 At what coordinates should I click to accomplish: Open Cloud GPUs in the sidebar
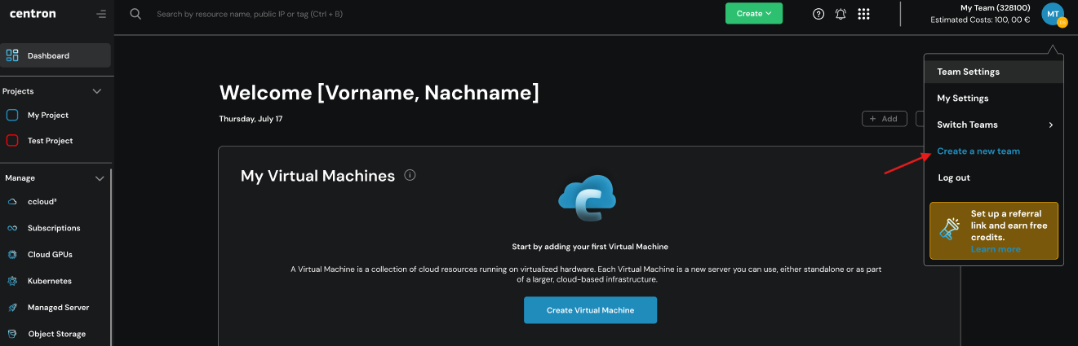pos(50,254)
